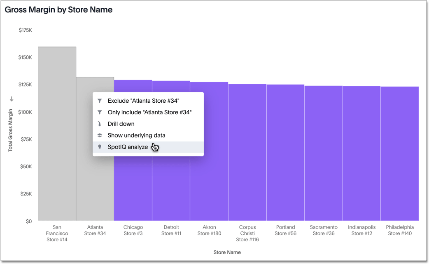This screenshot has width=429, height=264.
Task: Click the Store Name axis title
Action: 227,252
